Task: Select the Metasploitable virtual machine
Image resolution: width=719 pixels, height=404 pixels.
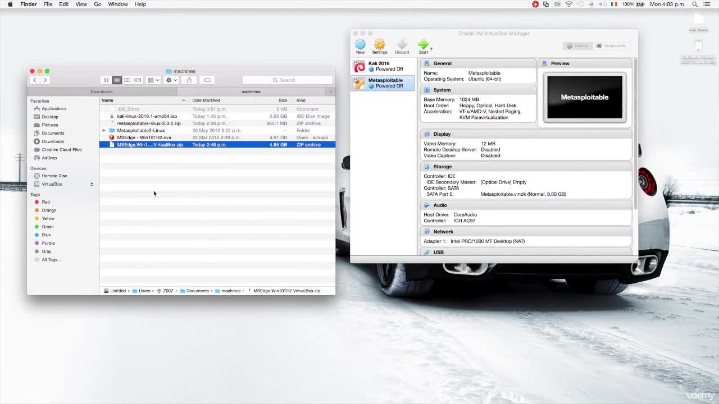Action: (x=384, y=83)
